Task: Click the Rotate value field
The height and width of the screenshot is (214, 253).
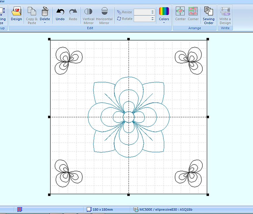Action: tap(142, 19)
